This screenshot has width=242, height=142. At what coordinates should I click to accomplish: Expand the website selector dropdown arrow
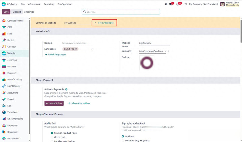coord(95,23)
